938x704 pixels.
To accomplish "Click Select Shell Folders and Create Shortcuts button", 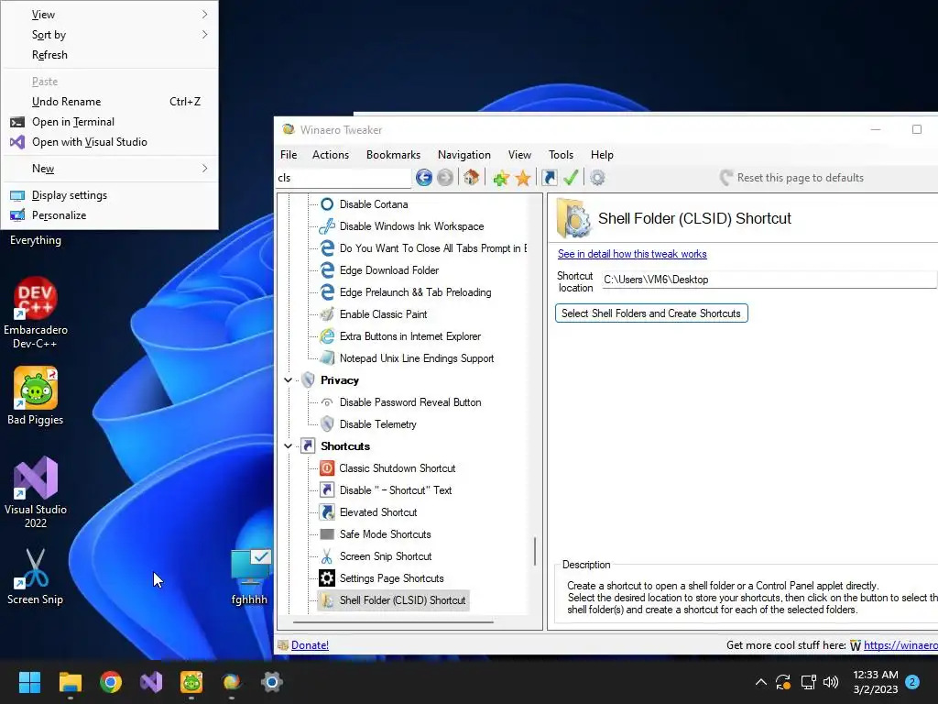I will 651,313.
